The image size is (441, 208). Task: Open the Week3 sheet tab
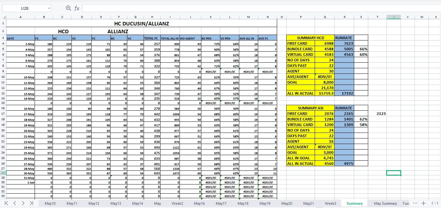330,203
